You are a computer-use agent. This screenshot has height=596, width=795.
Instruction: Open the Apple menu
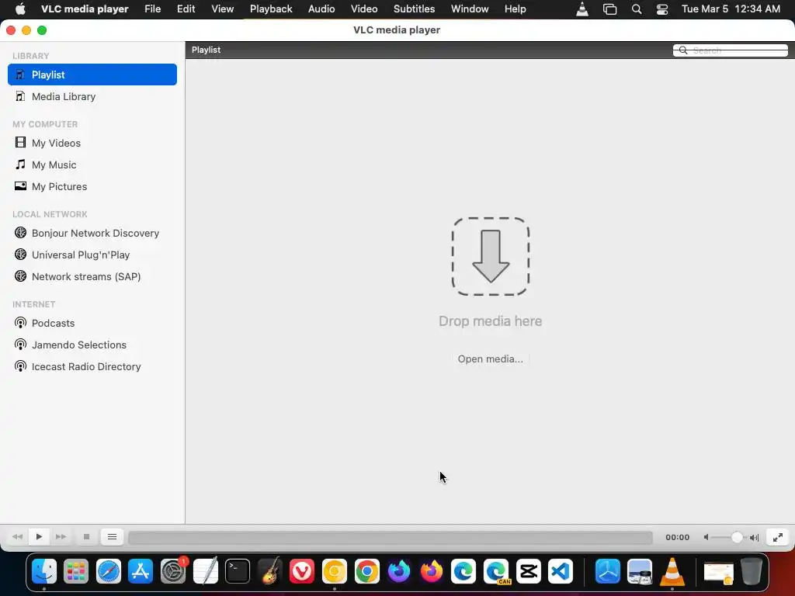pos(20,9)
